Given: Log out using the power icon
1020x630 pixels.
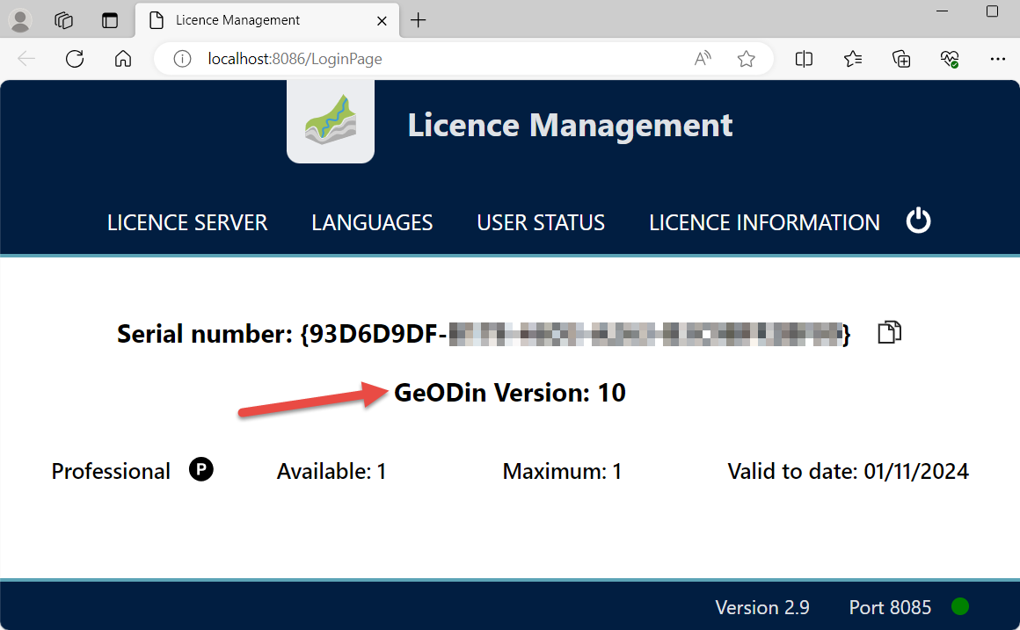Looking at the screenshot, I should point(919,221).
